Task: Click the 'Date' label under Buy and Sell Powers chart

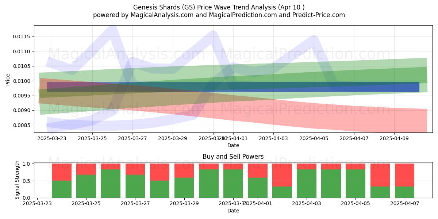Action: 233,211
